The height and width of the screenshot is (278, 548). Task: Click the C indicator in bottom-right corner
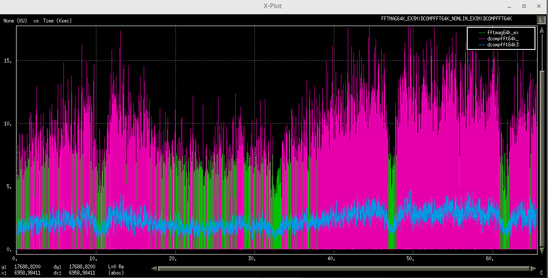pyautogui.click(x=541, y=273)
